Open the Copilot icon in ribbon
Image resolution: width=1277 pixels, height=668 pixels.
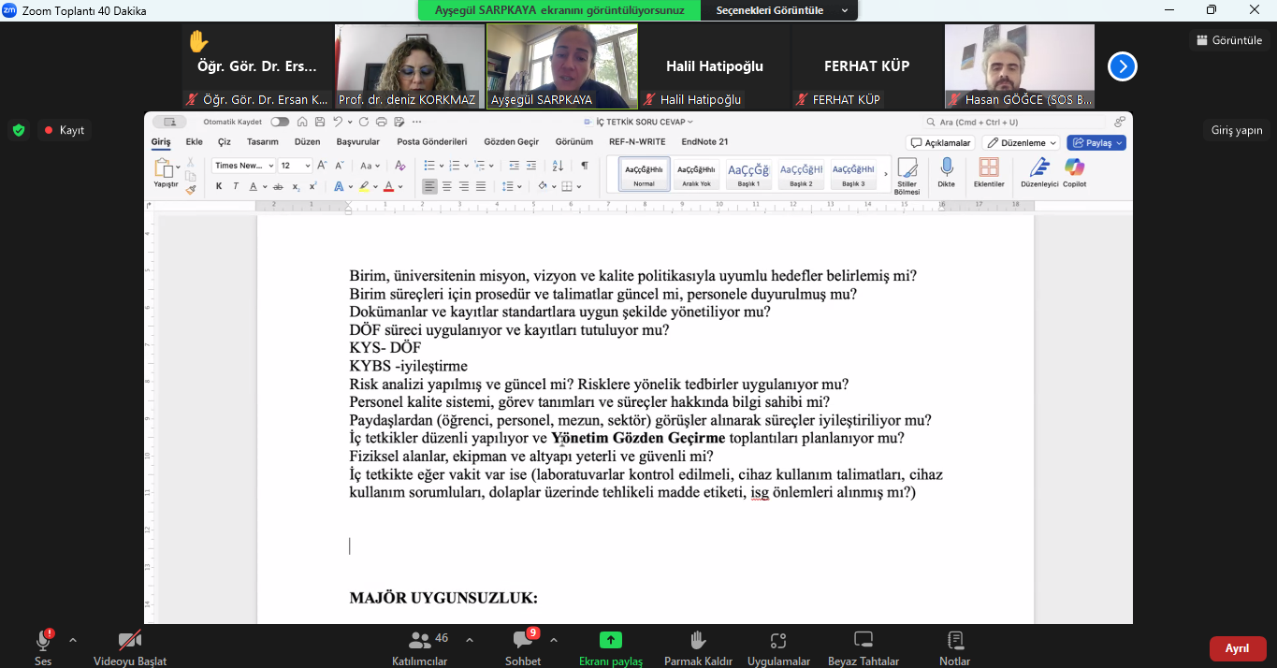point(1074,168)
